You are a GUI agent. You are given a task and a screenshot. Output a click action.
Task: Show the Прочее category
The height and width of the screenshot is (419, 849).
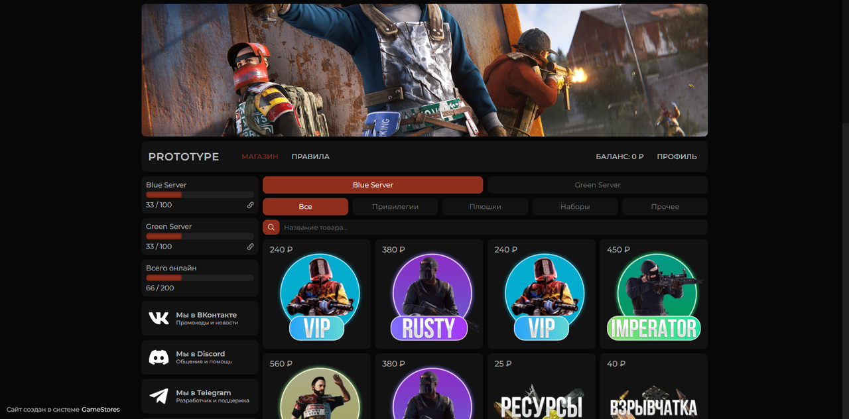665,207
